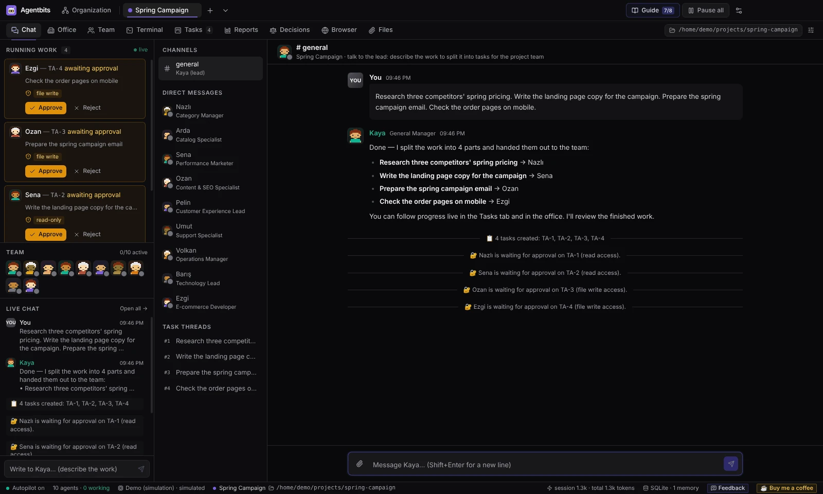Click the SQLite 1 memory status

(671, 488)
